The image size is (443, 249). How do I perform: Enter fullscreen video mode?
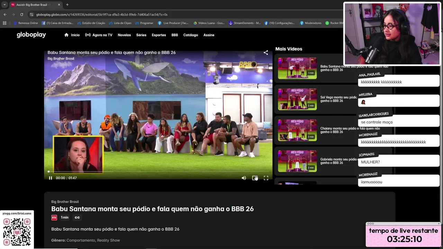(266, 178)
